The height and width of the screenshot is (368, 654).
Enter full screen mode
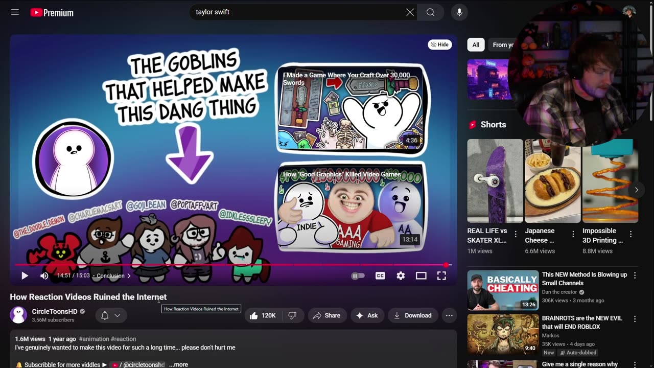pyautogui.click(x=441, y=275)
